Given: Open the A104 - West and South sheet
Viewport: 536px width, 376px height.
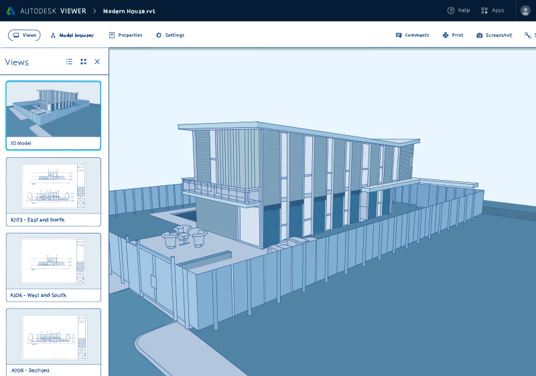Looking at the screenshot, I should tap(54, 267).
